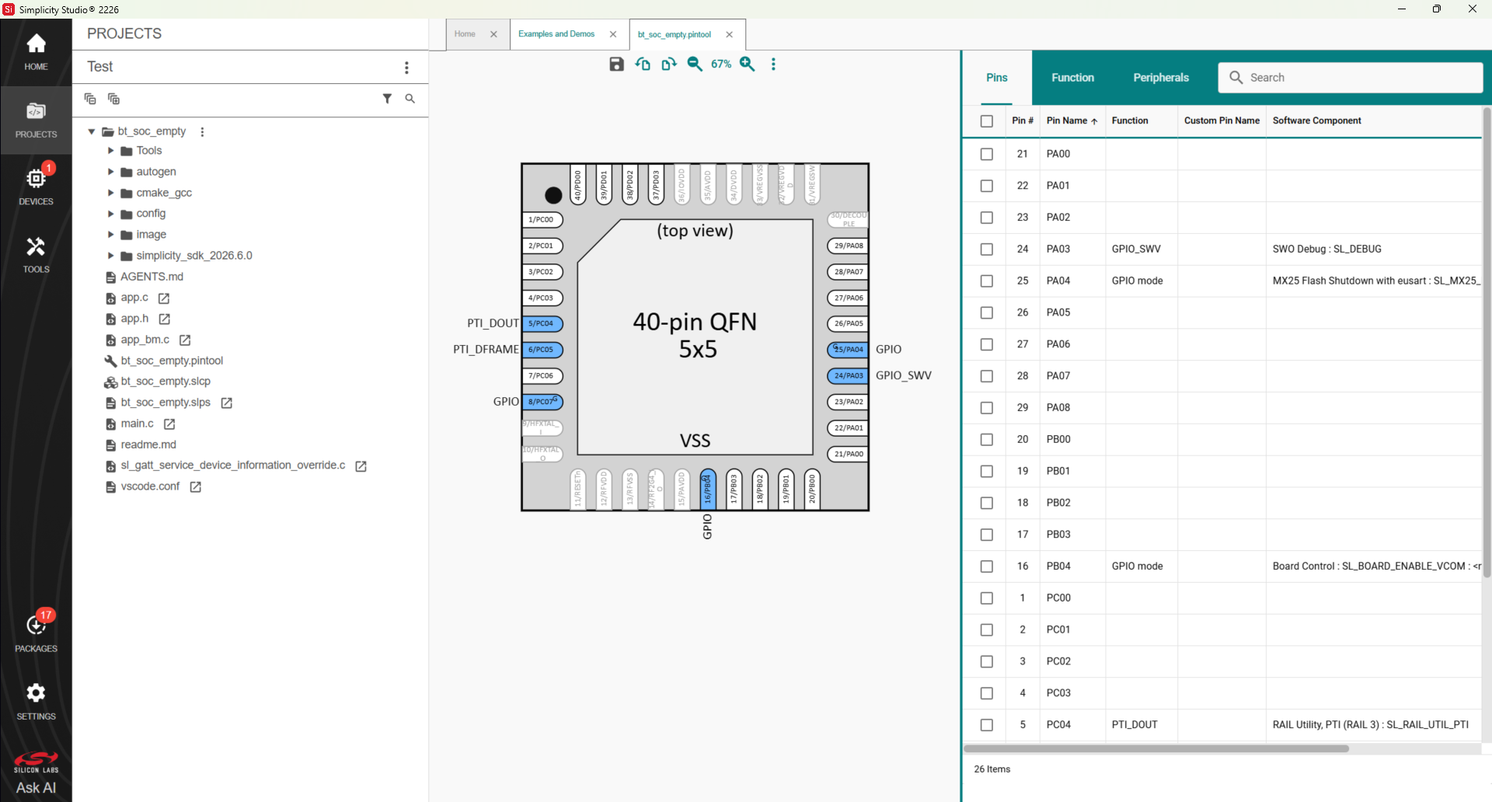Screen dimensions: 1492x802
Task: Save the pintool configuration
Action: 616,65
